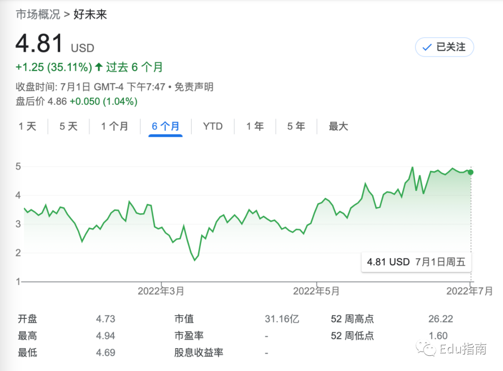Click the checkmark icon in 已关注
Screen dimensions: 503x371
(427, 47)
